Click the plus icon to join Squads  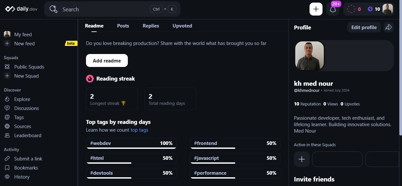pos(301,159)
